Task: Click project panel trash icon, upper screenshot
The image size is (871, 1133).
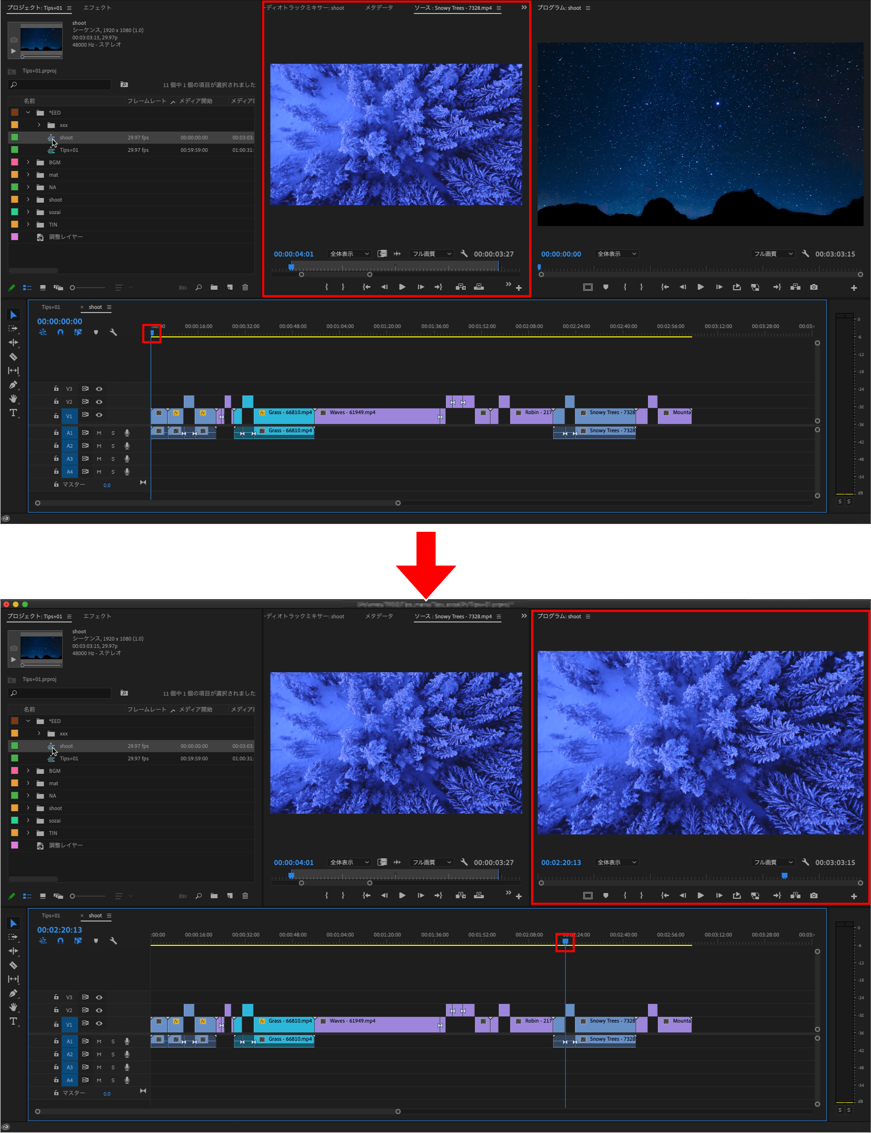Action: (245, 287)
